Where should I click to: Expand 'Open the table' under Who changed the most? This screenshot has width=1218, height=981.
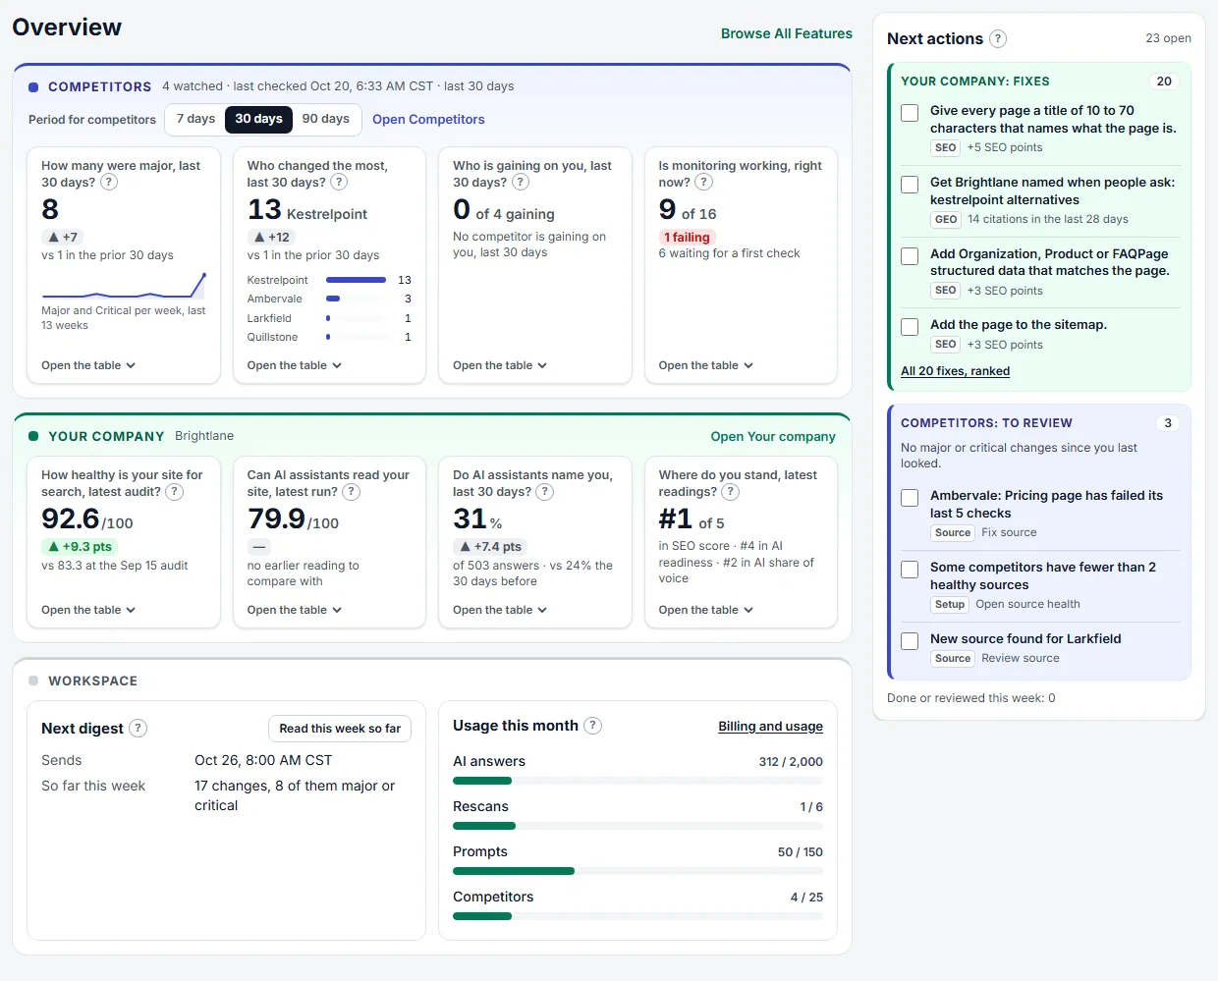(295, 365)
